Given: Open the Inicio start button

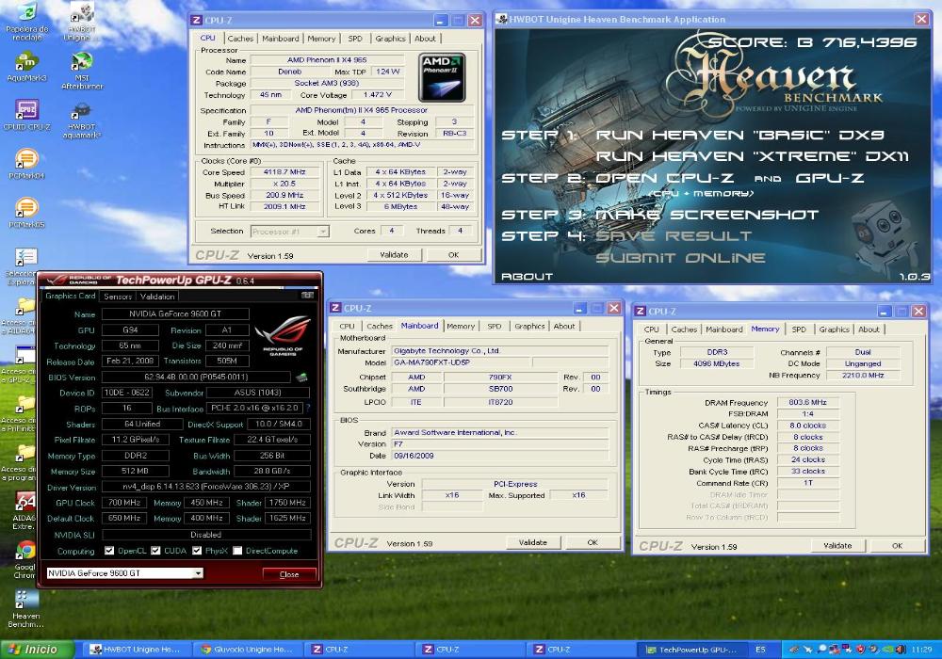Looking at the screenshot, I should [x=38, y=650].
